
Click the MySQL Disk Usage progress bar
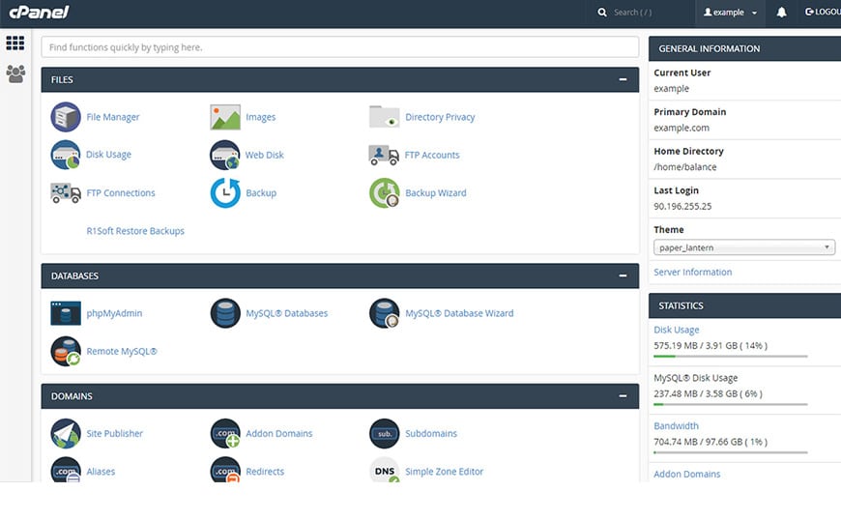(x=731, y=404)
